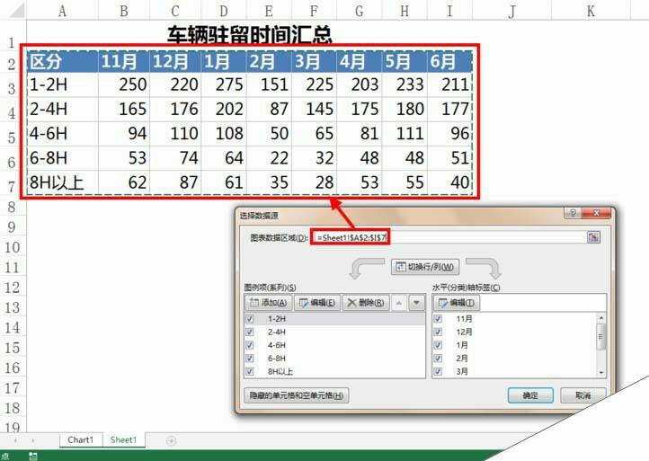Click the macro record icon in status bar

point(33,457)
